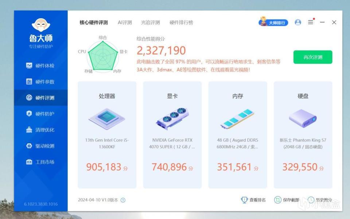Open the 硬件体检 sidebar section
Screen dimensions: 350x219
point(40,66)
